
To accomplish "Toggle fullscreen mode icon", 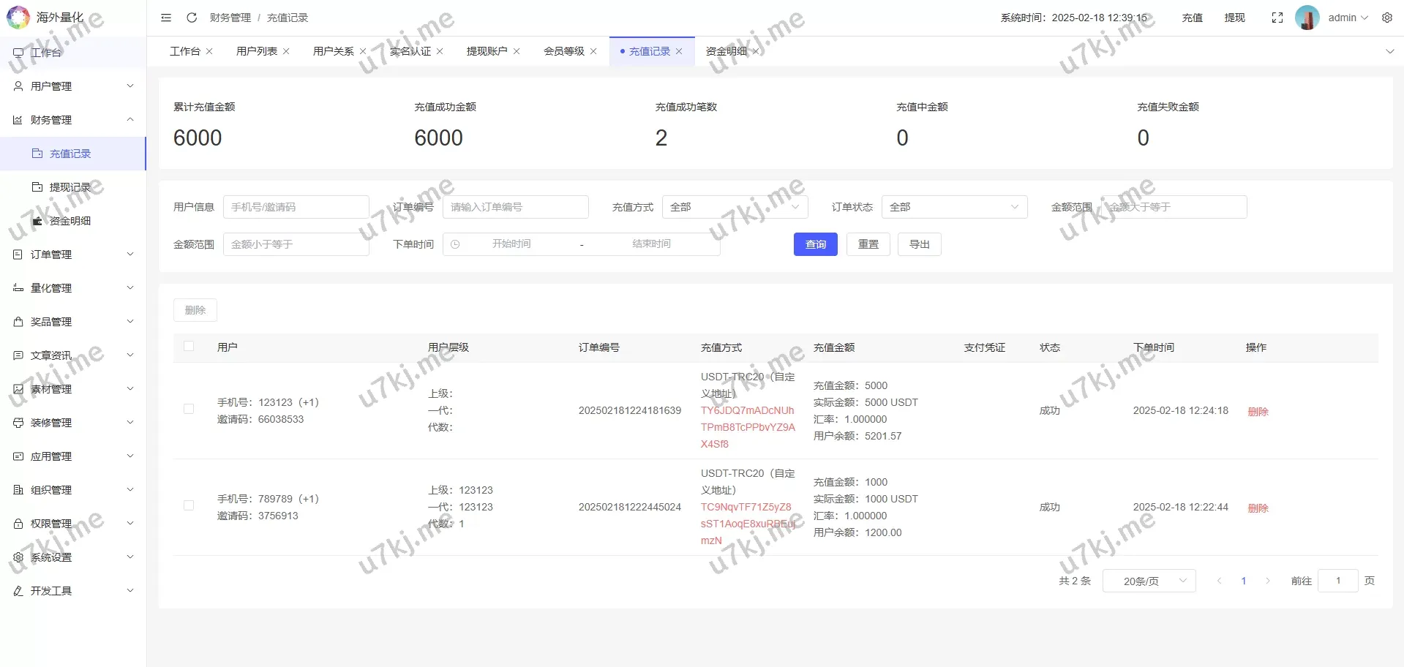I will pyautogui.click(x=1277, y=18).
